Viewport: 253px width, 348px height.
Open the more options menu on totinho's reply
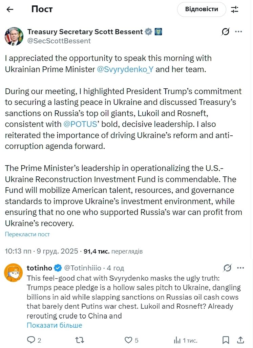[240, 267]
